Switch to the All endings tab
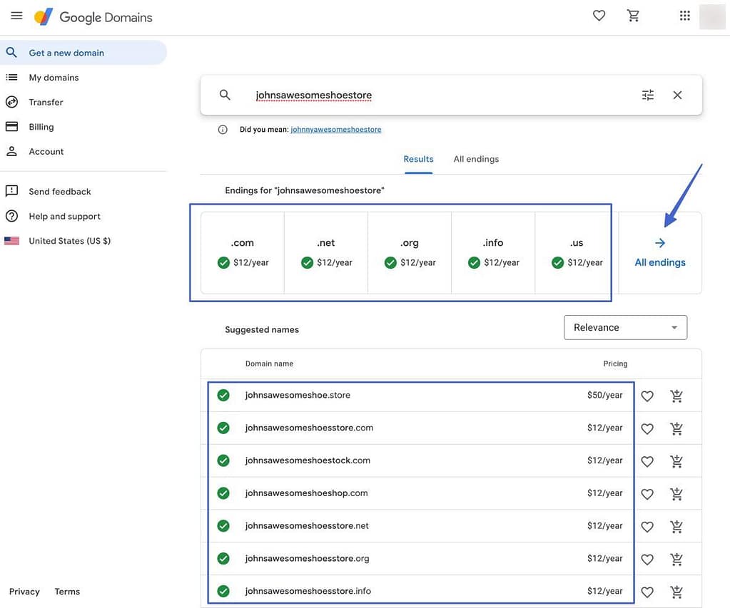Screen dimensions: 730x608 [x=476, y=159]
